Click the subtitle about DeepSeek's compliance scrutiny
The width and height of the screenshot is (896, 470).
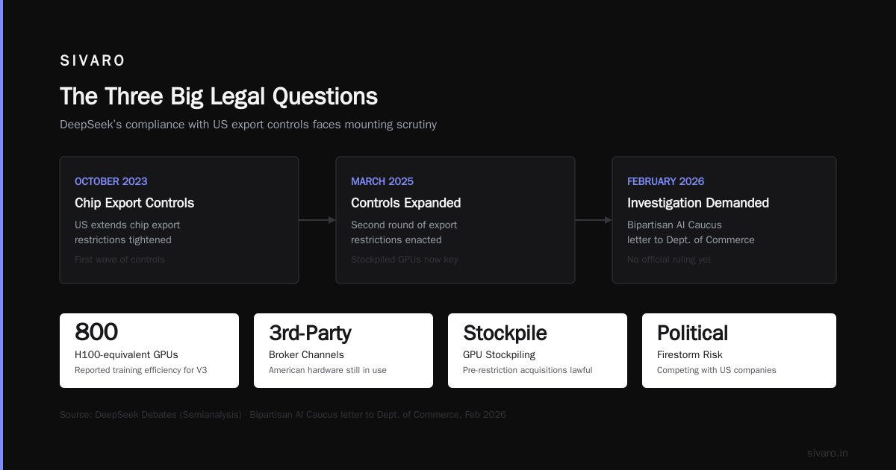pos(248,125)
